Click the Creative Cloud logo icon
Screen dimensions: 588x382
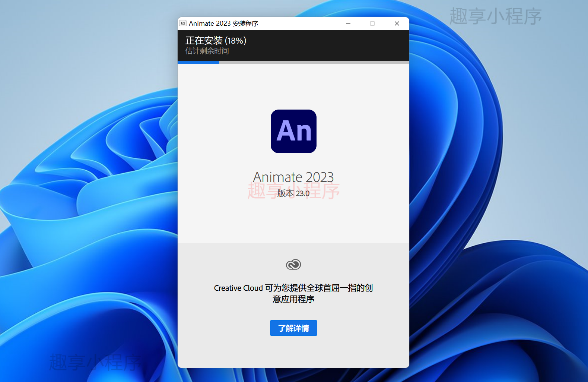click(293, 265)
